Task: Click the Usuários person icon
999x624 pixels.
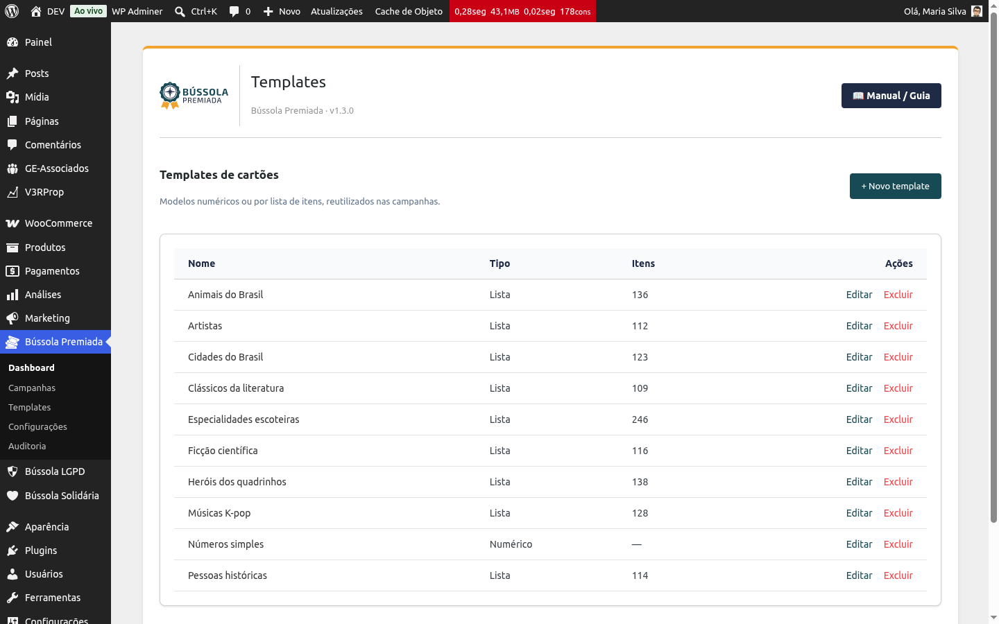Action: pyautogui.click(x=12, y=574)
